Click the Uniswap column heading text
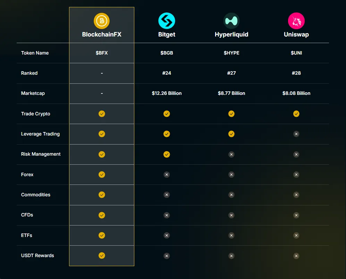The height and width of the screenshot is (279, 346). (296, 34)
